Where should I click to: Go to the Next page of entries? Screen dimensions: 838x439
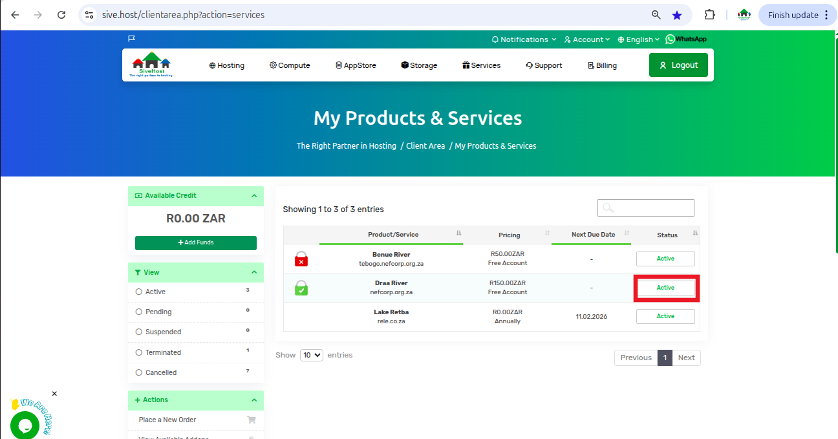tap(687, 358)
